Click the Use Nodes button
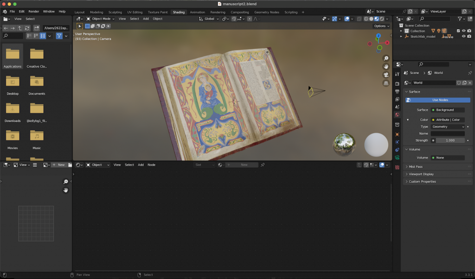This screenshot has height=279, width=475. [438, 100]
